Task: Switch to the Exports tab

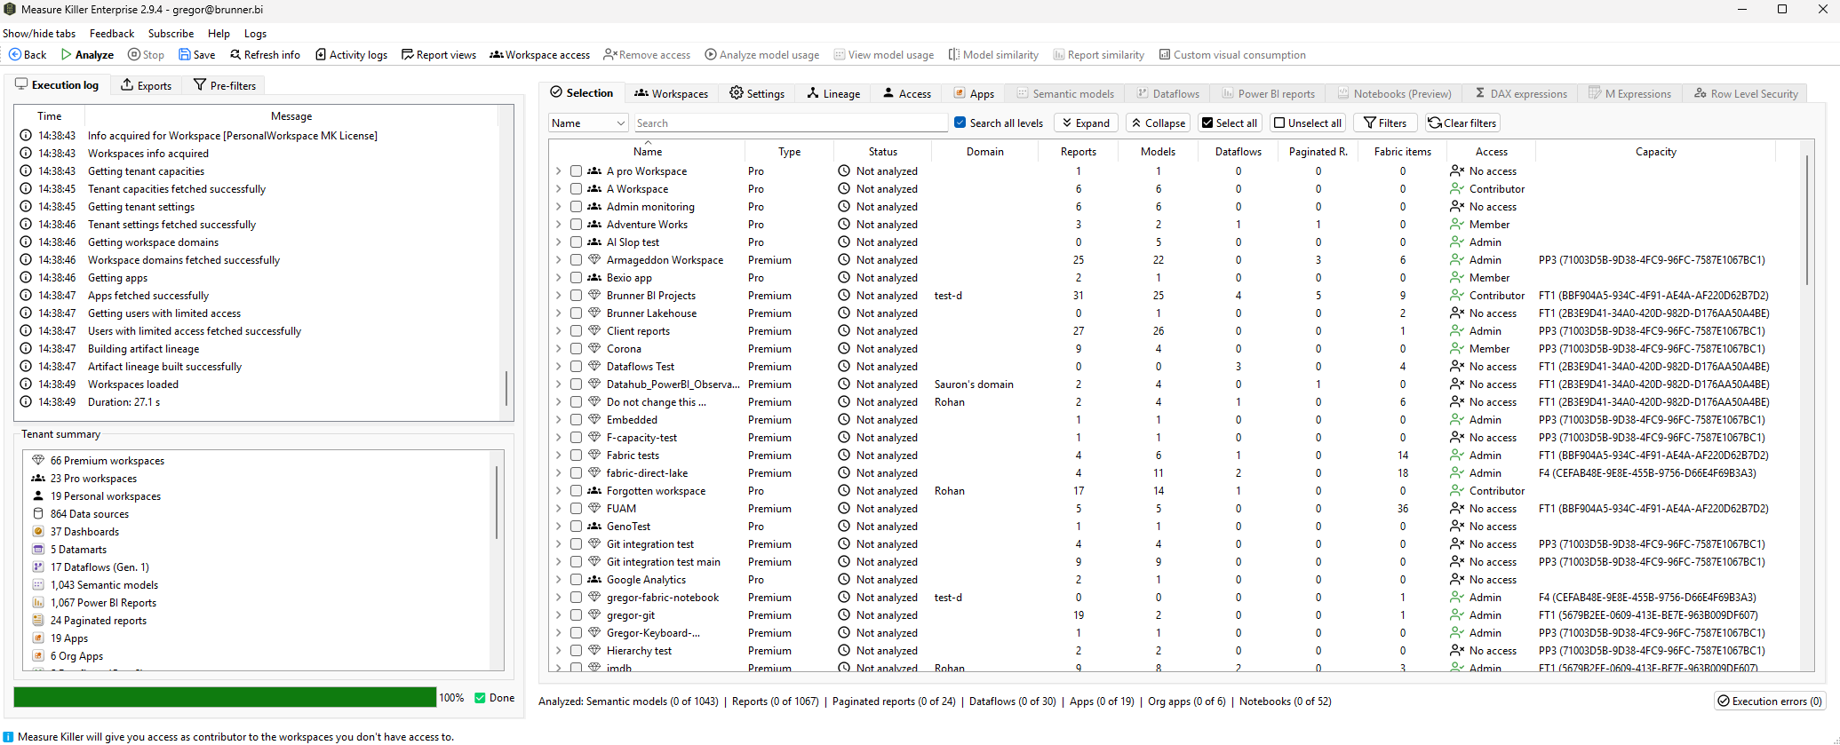Action: pyautogui.click(x=147, y=85)
